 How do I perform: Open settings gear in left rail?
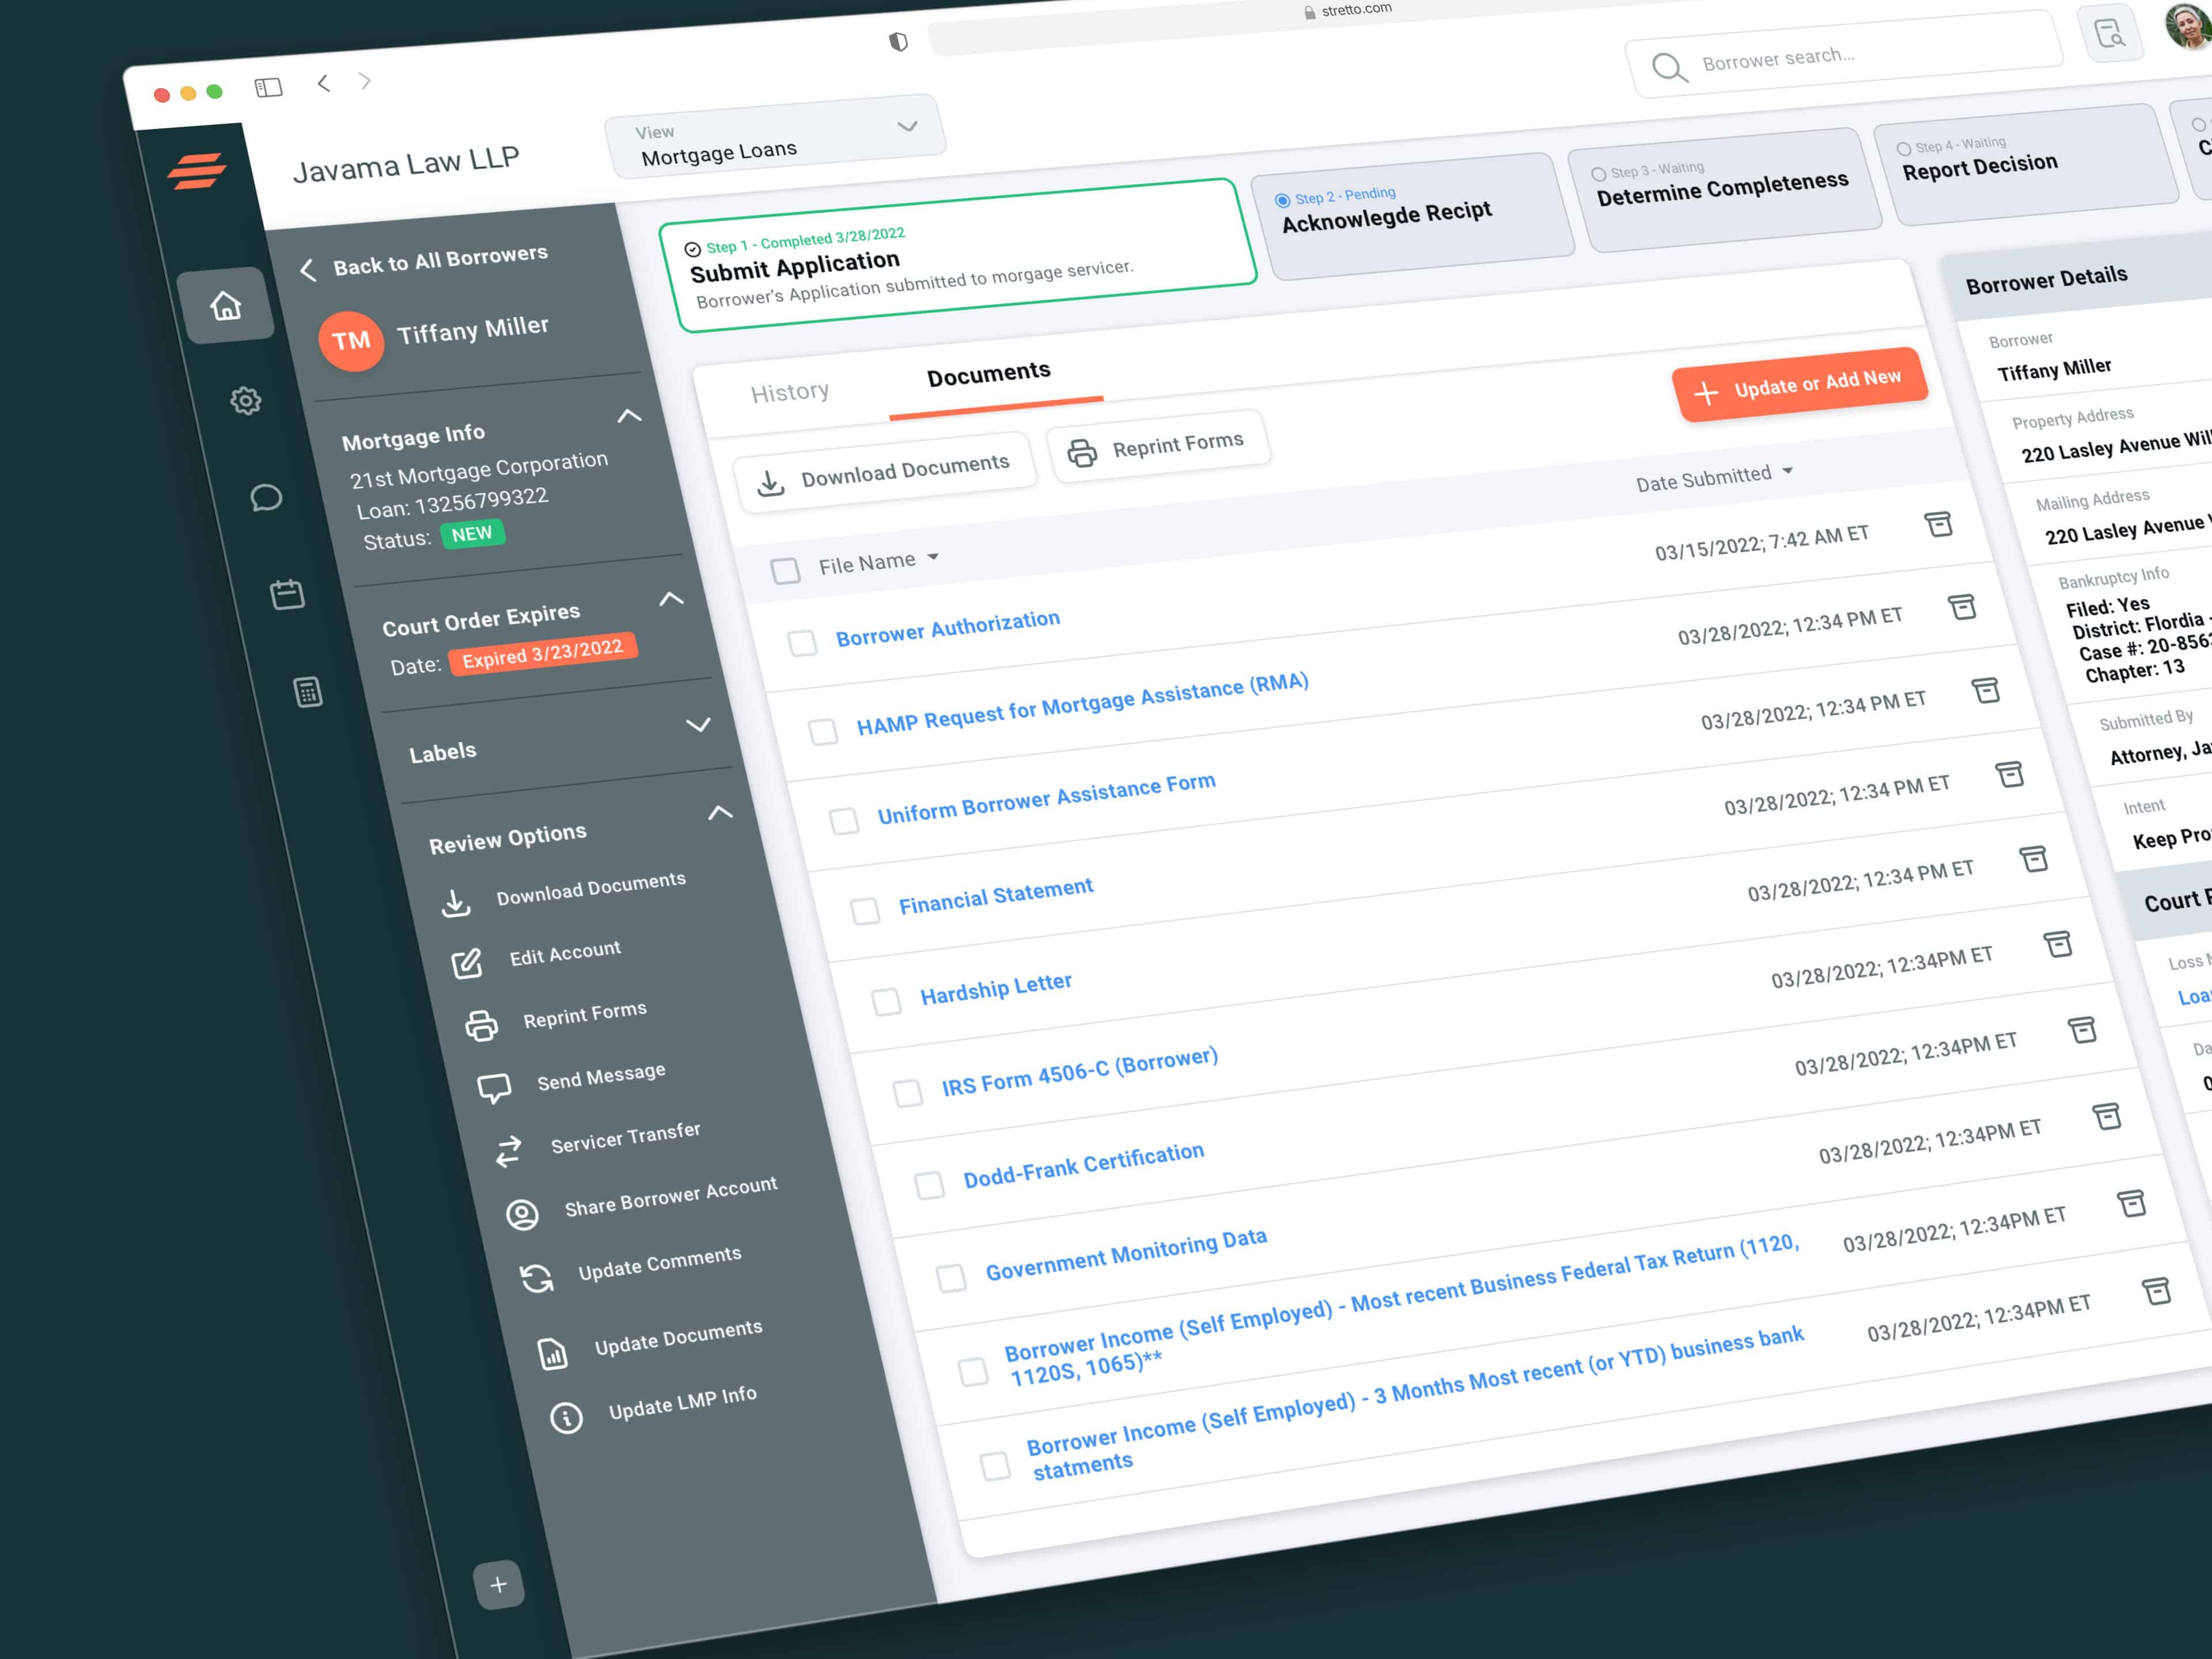246,401
